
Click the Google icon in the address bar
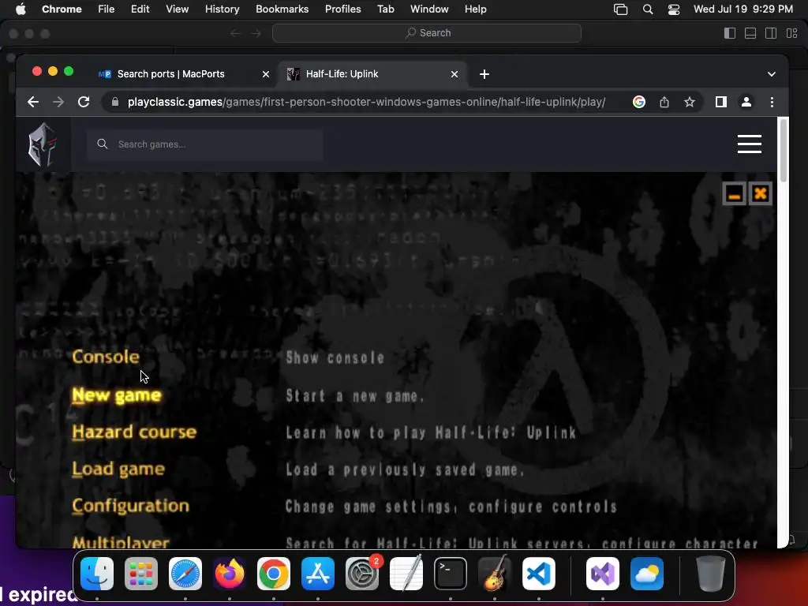(x=639, y=102)
